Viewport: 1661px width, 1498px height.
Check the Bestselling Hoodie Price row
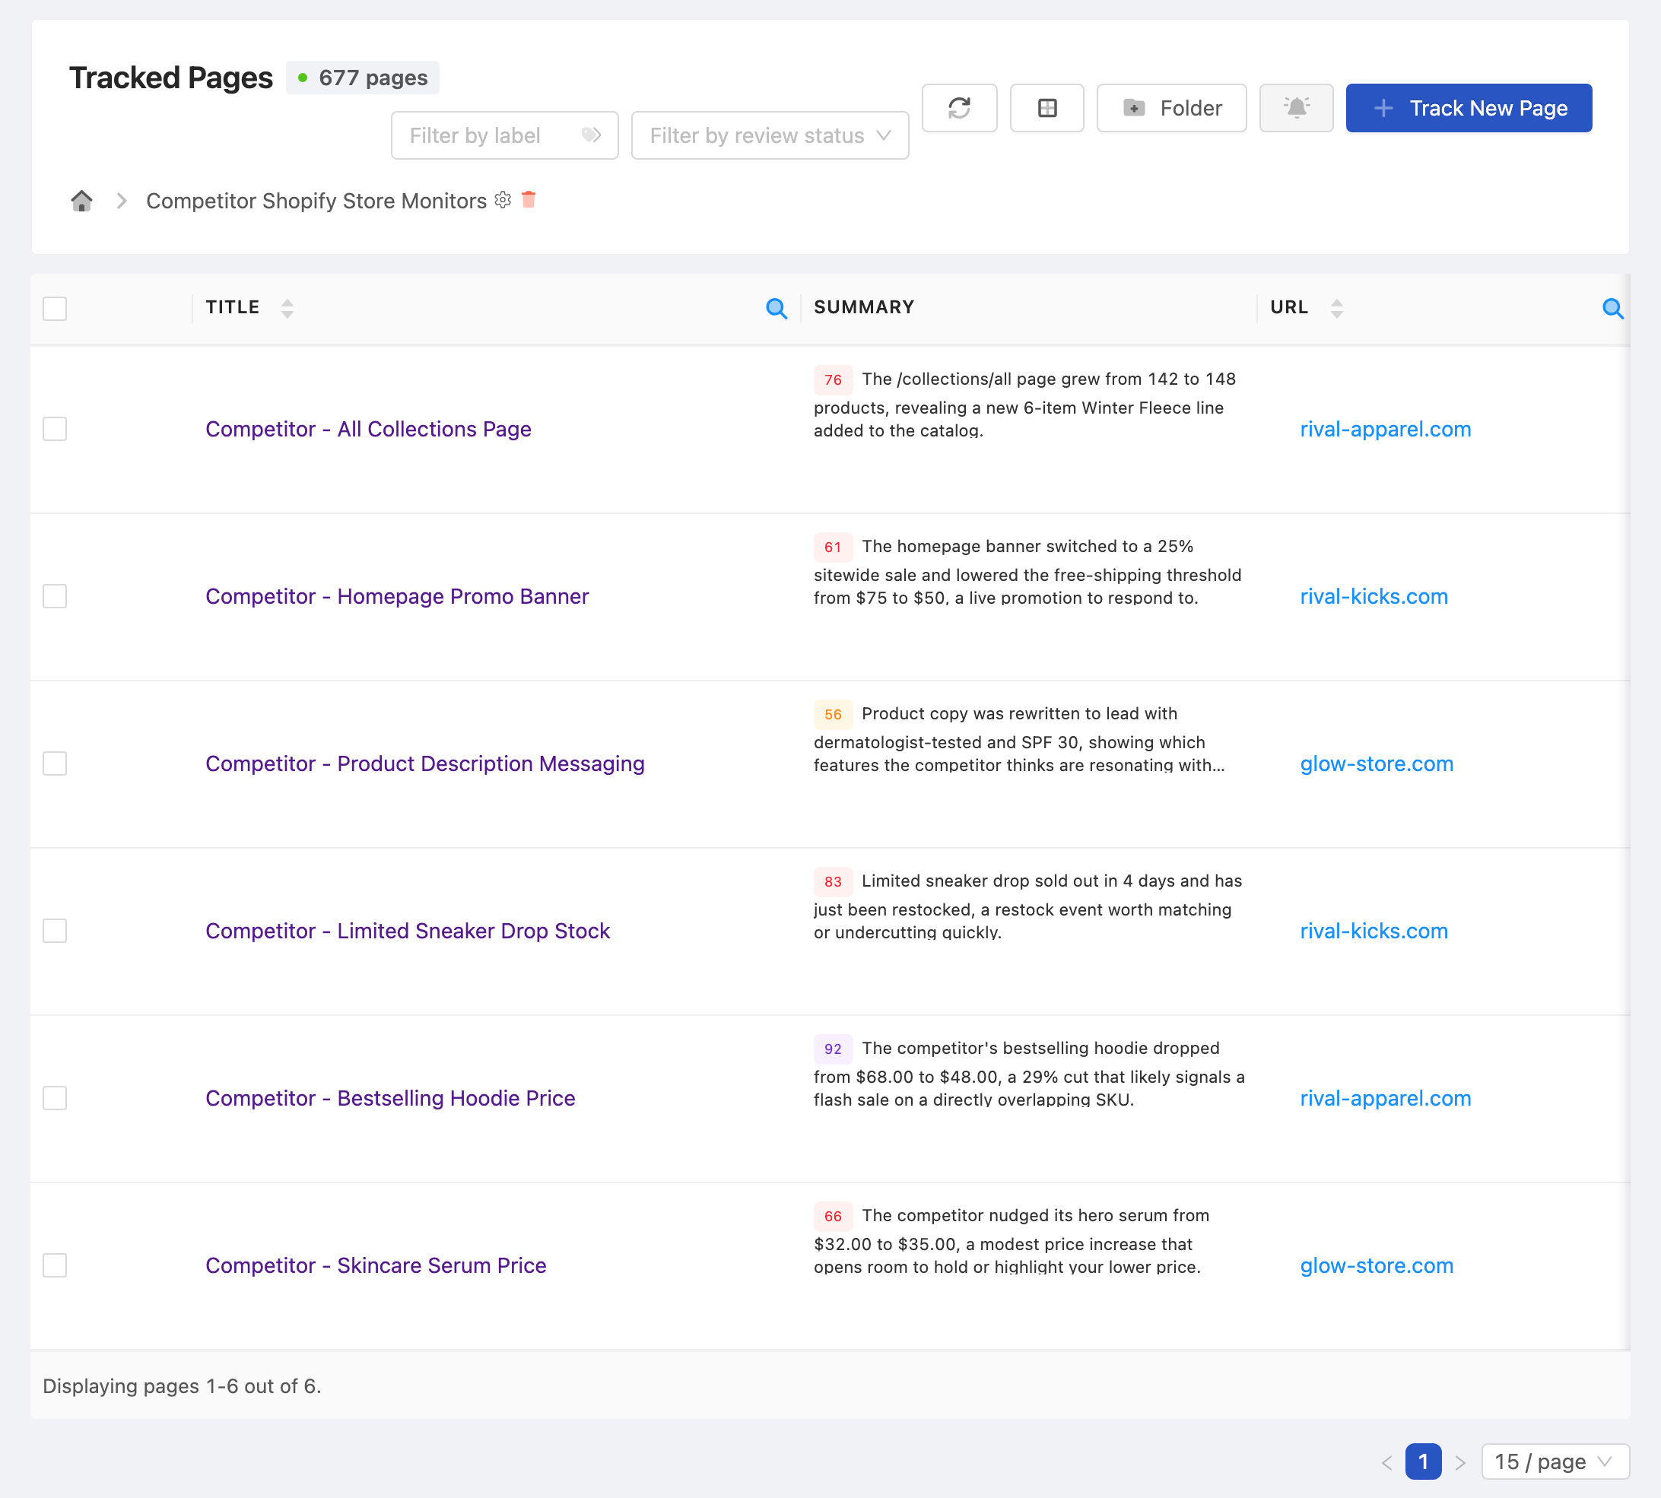[54, 1098]
